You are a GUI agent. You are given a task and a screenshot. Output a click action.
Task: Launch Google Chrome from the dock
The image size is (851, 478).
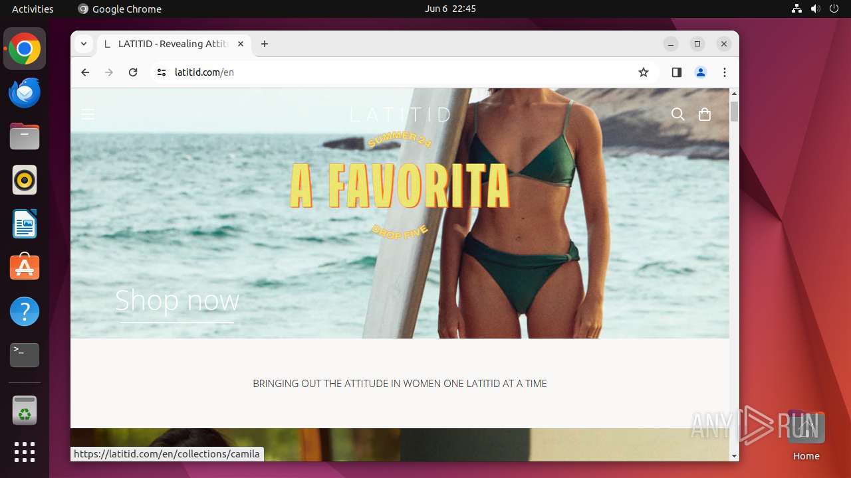25,49
